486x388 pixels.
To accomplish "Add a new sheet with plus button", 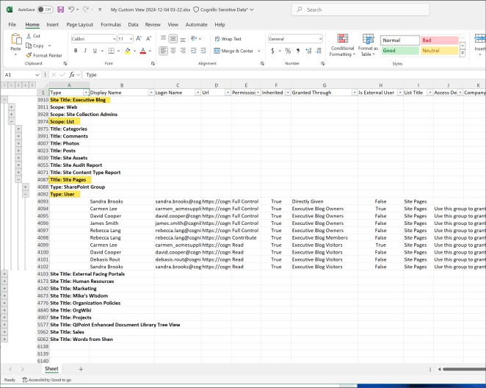I will 81,369.
